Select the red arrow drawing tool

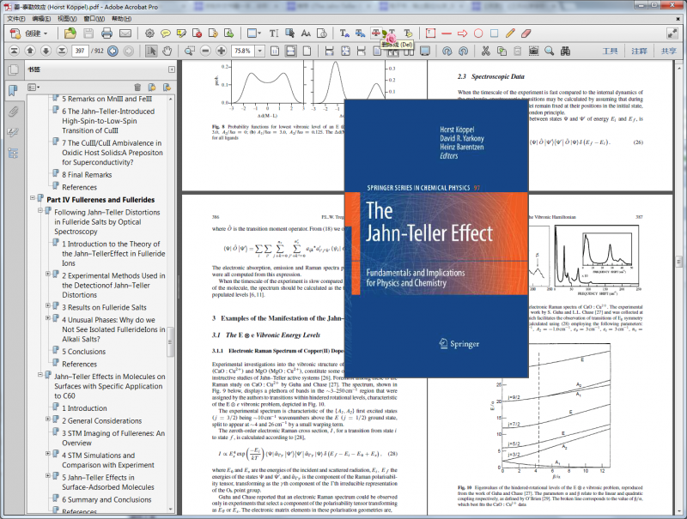click(x=462, y=33)
